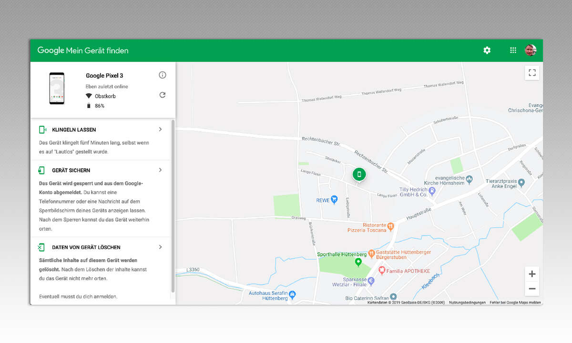Expand DATEN VON GERÄT LÖSCHEN chevron

161,247
